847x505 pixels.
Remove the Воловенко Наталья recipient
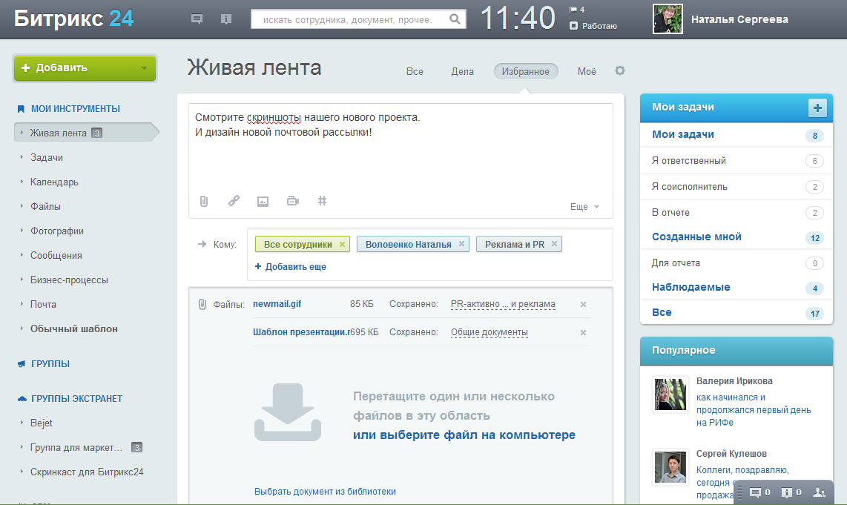click(461, 244)
